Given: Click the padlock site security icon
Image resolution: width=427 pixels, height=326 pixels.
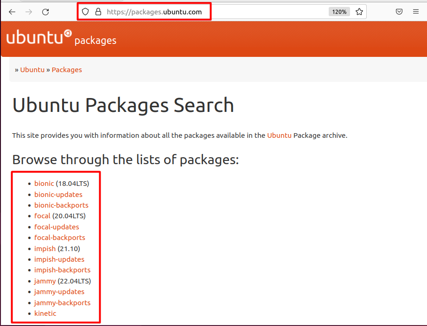Looking at the screenshot, I should (x=98, y=12).
